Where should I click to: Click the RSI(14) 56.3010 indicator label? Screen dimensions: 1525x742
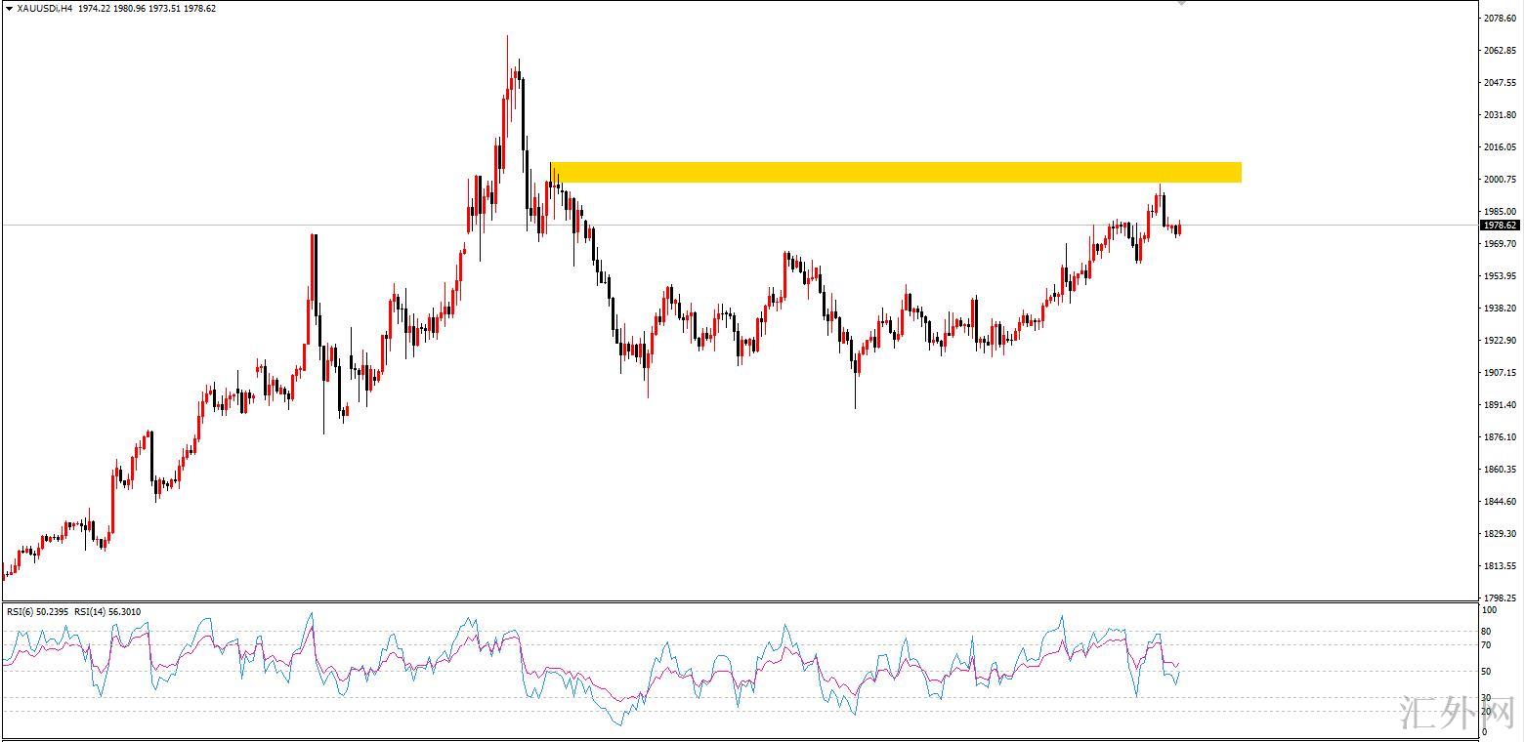point(110,612)
